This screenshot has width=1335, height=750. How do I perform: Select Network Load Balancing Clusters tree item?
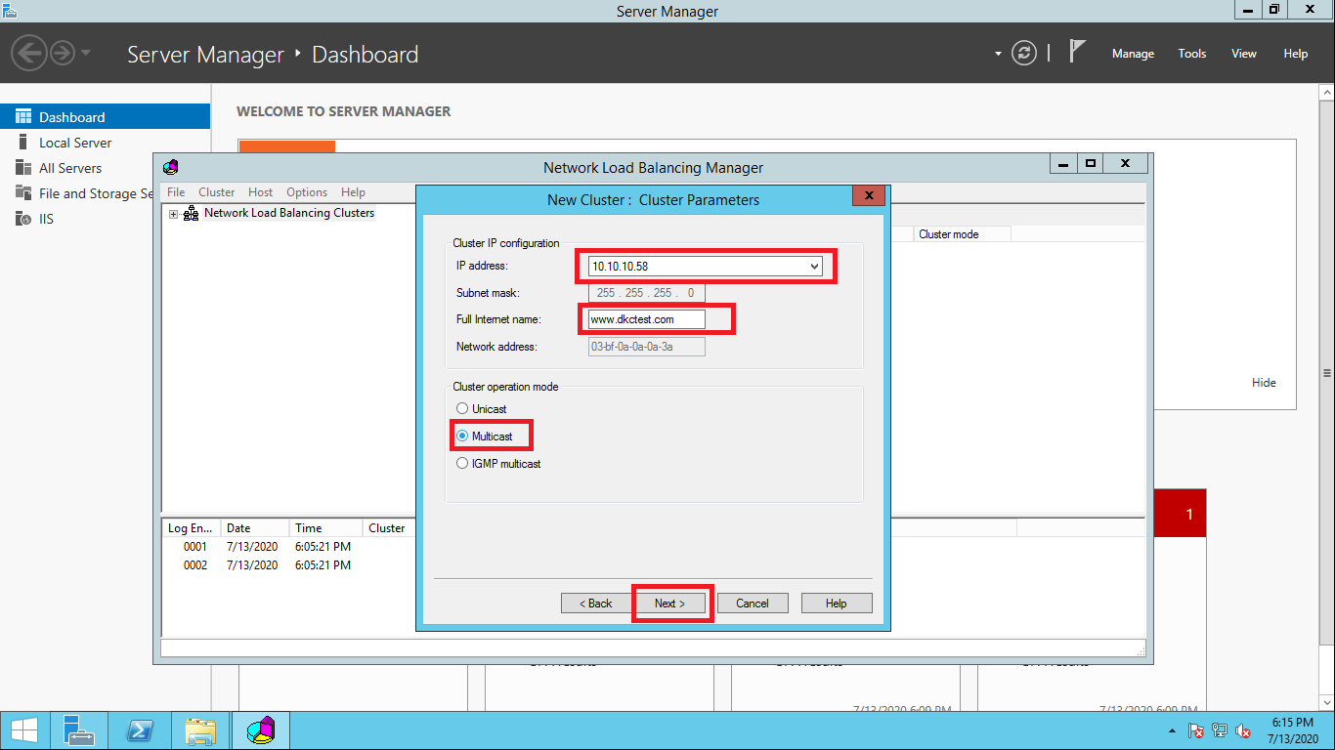(289, 213)
